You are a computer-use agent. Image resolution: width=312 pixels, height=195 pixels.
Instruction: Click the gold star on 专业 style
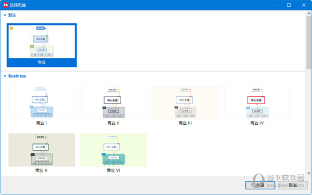(11, 28)
